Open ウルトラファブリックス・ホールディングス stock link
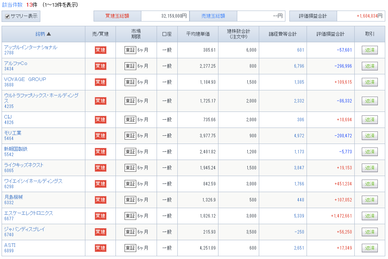The height and width of the screenshot is (259, 388). 42,101
